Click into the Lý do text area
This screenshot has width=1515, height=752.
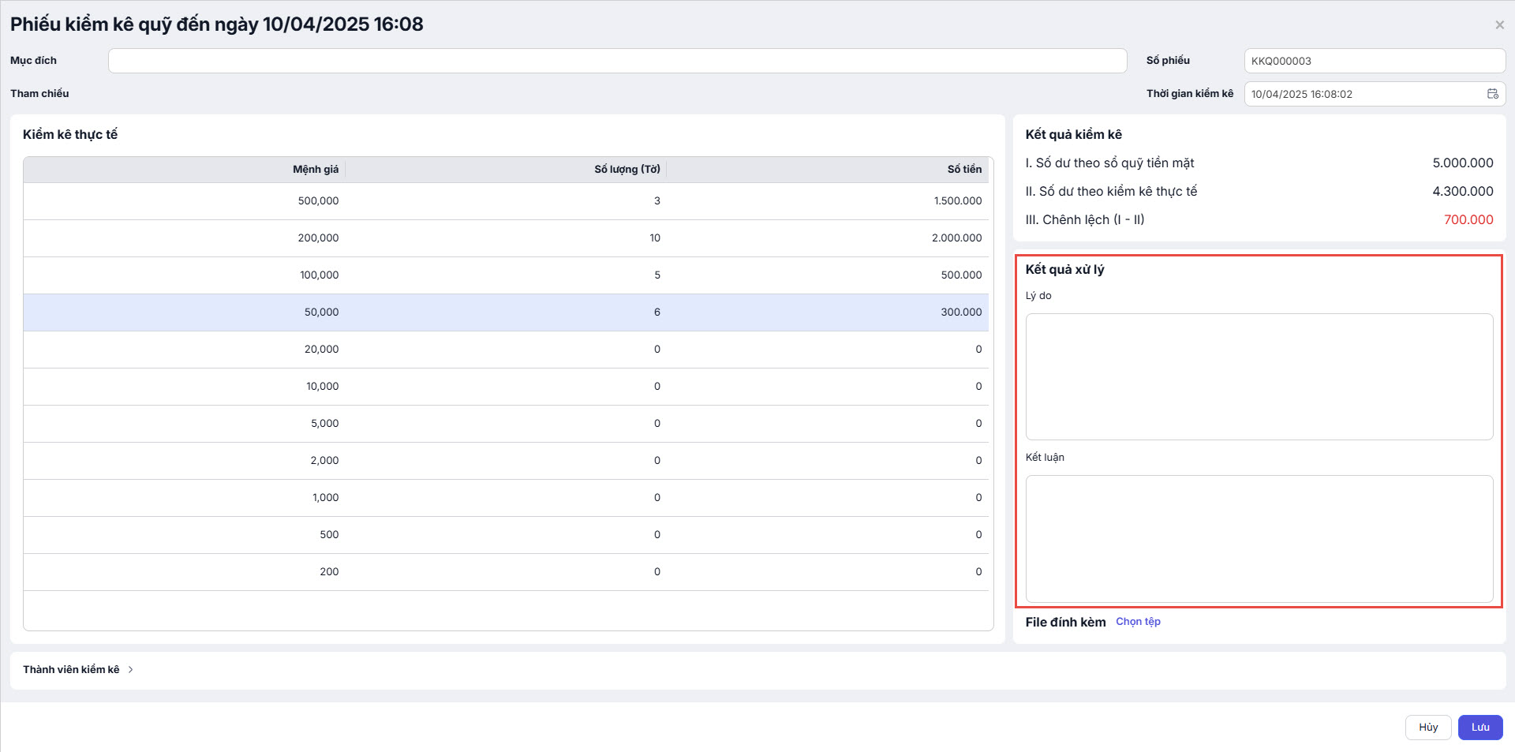(x=1259, y=376)
